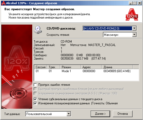Close the Alcohol 120% wizard window
Screen dimensions: 143x120
pyautogui.click(x=140, y=3)
